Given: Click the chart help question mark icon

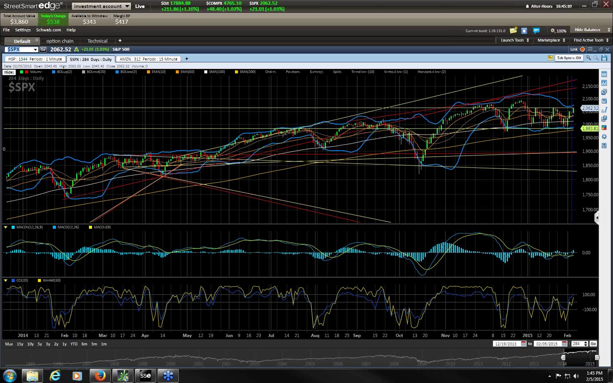Looking at the screenshot, I should (x=604, y=146).
